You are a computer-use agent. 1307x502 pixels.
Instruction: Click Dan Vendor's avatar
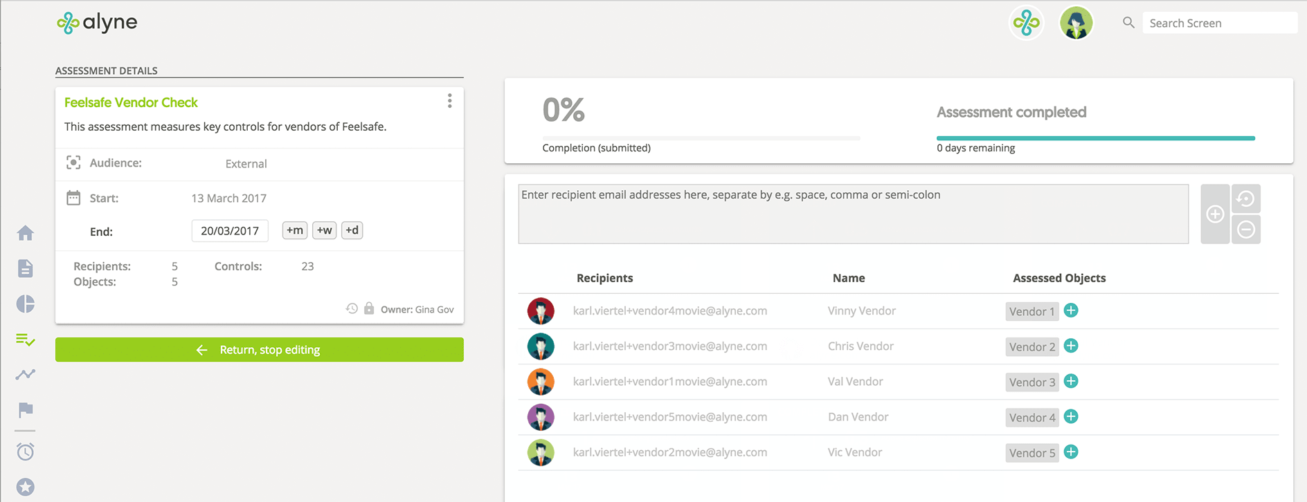point(541,417)
